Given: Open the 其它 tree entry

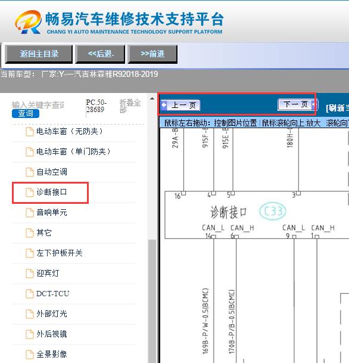Looking at the screenshot, I should [x=44, y=232].
